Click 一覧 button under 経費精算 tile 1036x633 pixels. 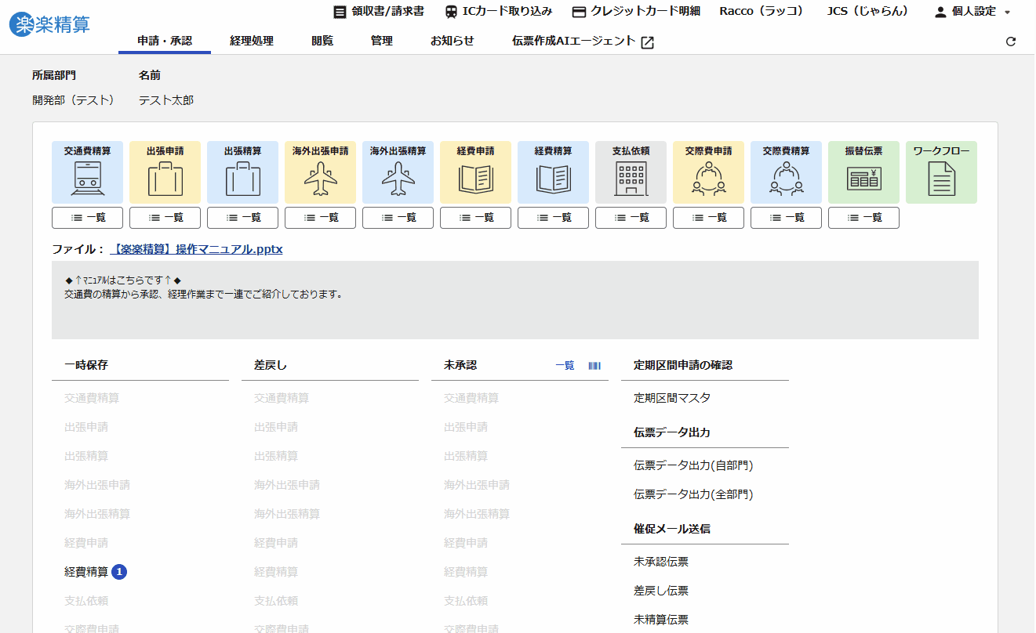click(x=553, y=218)
